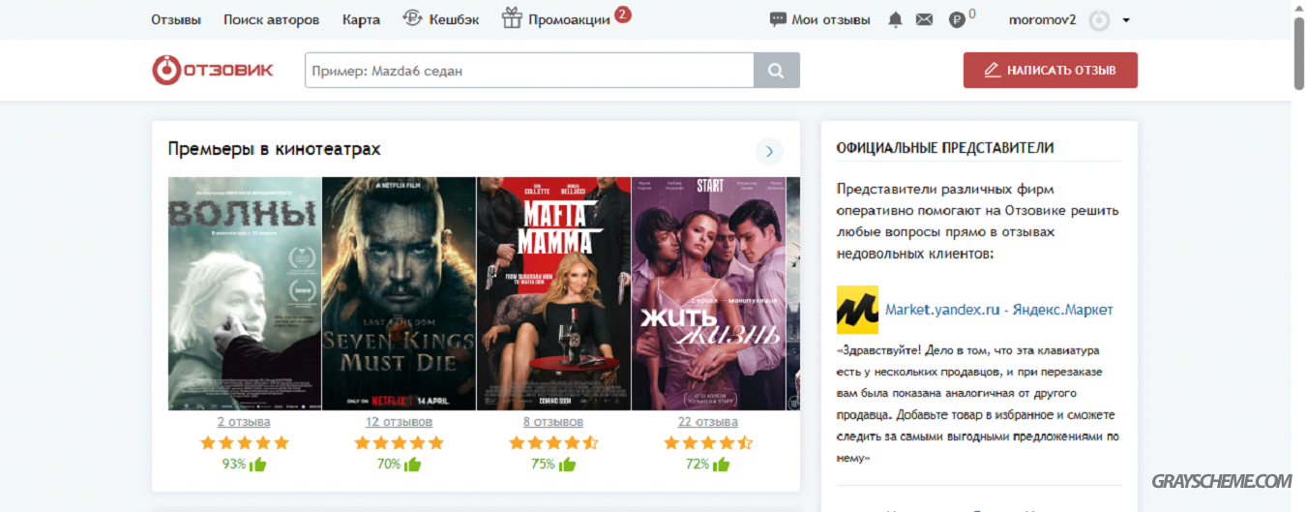
Task: Open the Mafia Mamma poster
Action: click(x=553, y=293)
